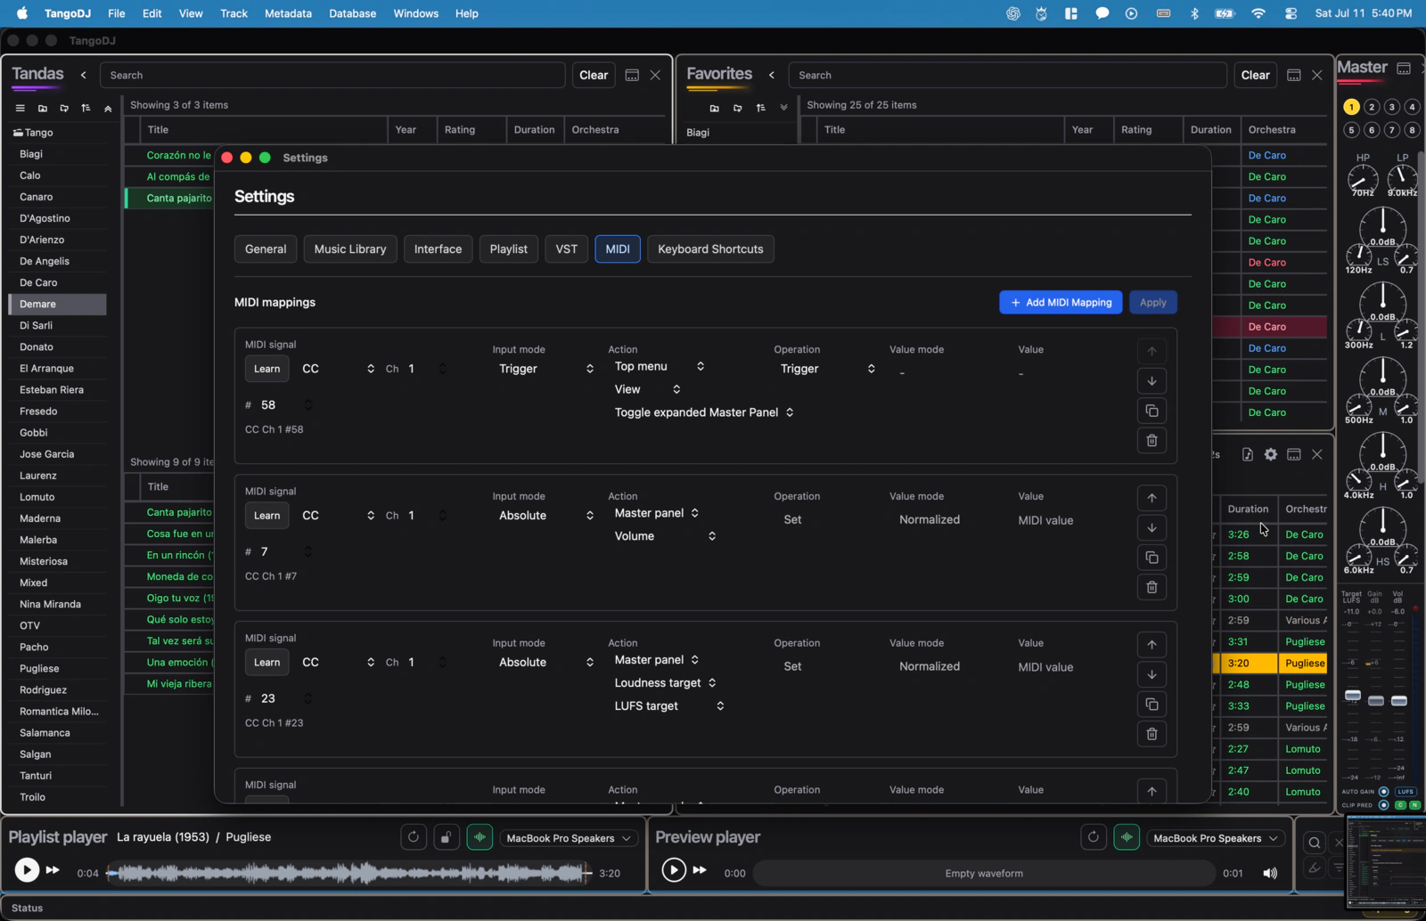
Task: Click the music file icon above playlist
Action: click(1248, 454)
